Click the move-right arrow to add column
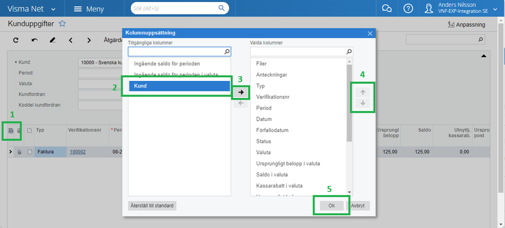The image size is (505, 228). 241,93
